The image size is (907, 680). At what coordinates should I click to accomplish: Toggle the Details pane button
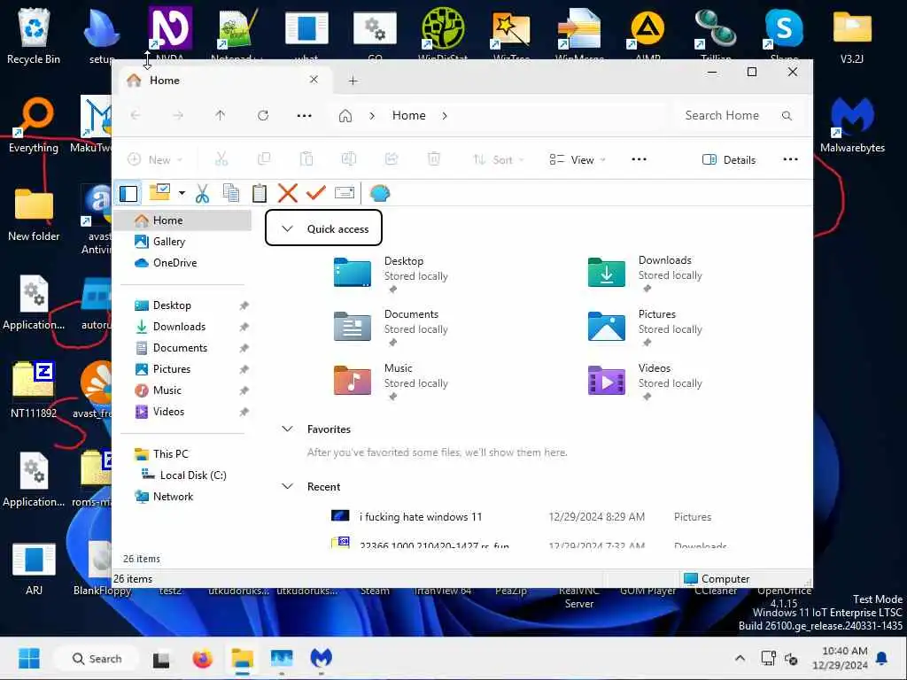click(729, 159)
